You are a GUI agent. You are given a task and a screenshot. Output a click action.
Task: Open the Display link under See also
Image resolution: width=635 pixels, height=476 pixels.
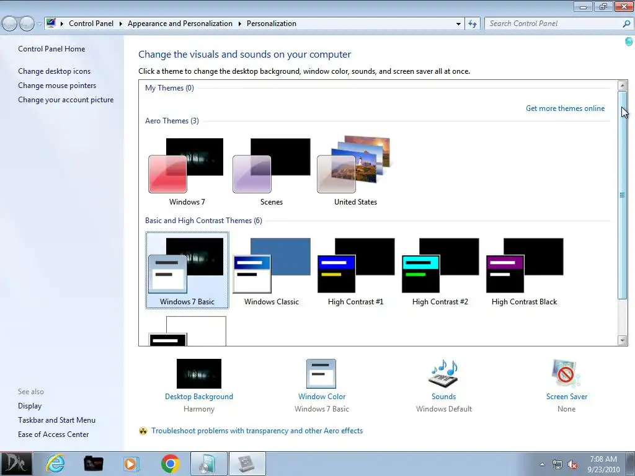click(x=30, y=406)
